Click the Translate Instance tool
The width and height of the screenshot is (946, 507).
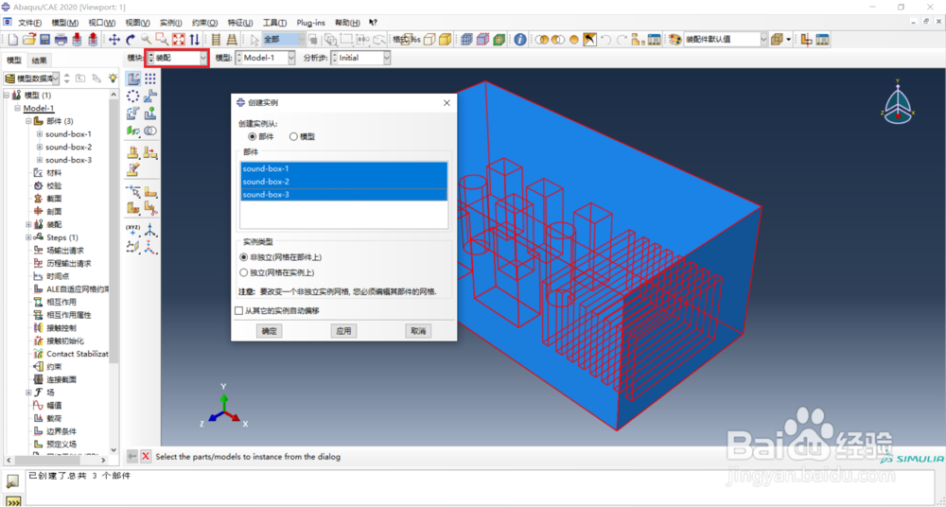150,96
